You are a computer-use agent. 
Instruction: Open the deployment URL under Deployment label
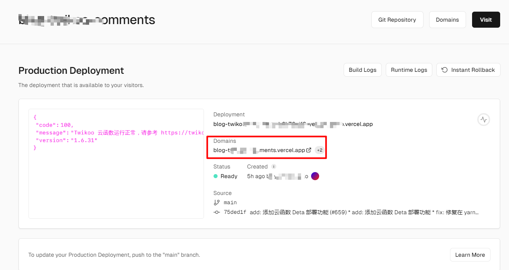(293, 124)
